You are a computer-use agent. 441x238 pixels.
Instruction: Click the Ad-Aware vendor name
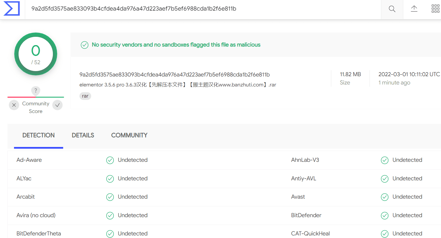tap(29, 160)
